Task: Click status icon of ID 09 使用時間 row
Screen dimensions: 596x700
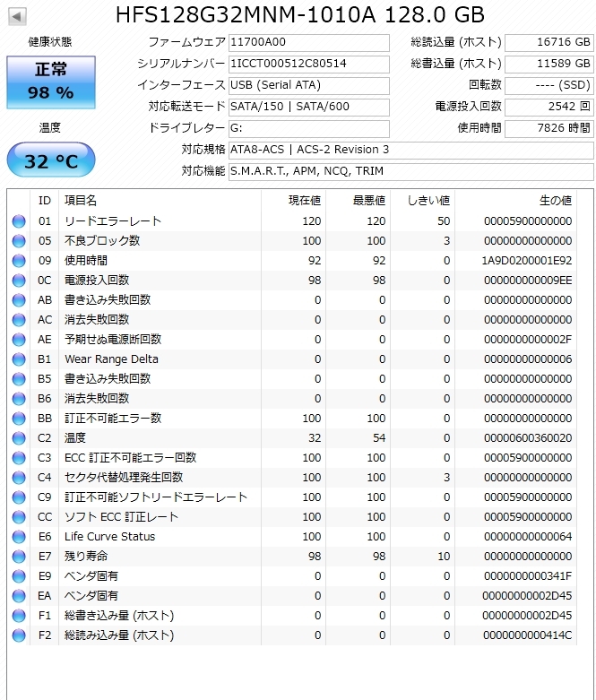Action: pyautogui.click(x=19, y=261)
